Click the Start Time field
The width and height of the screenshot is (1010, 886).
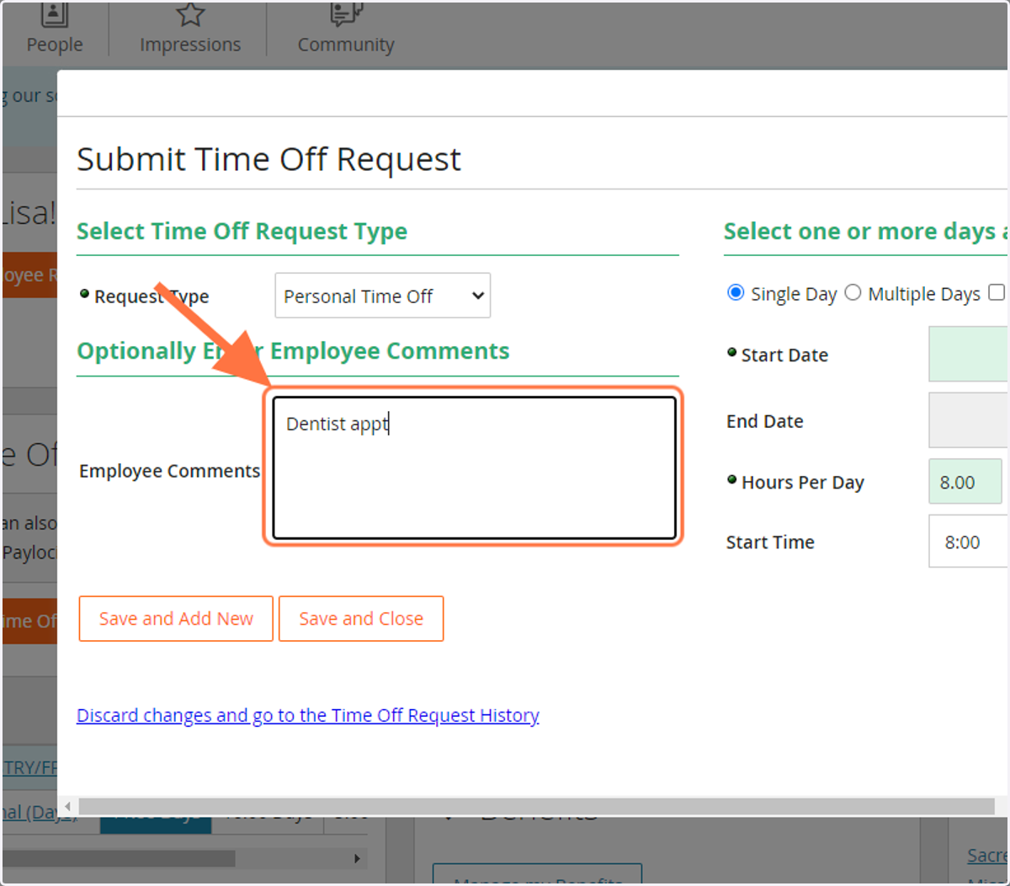[969, 542]
